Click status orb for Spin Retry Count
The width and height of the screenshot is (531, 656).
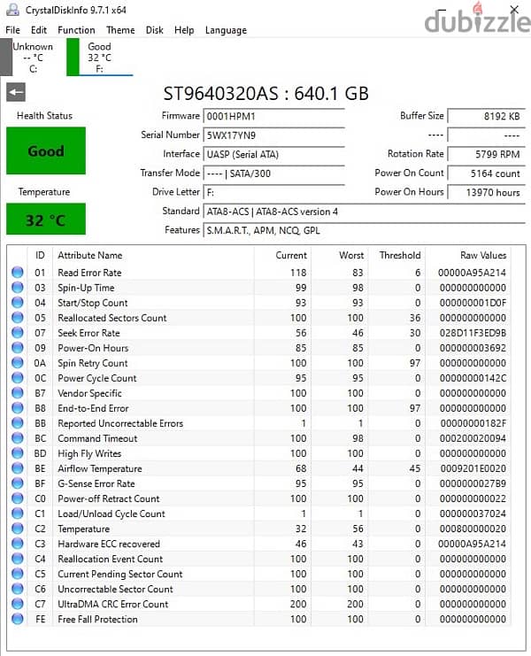(18, 363)
